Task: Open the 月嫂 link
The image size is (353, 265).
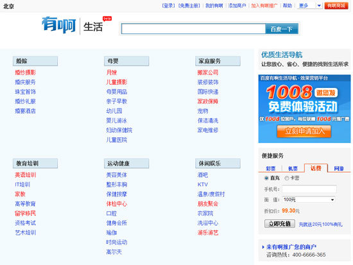Action: [x=112, y=73]
